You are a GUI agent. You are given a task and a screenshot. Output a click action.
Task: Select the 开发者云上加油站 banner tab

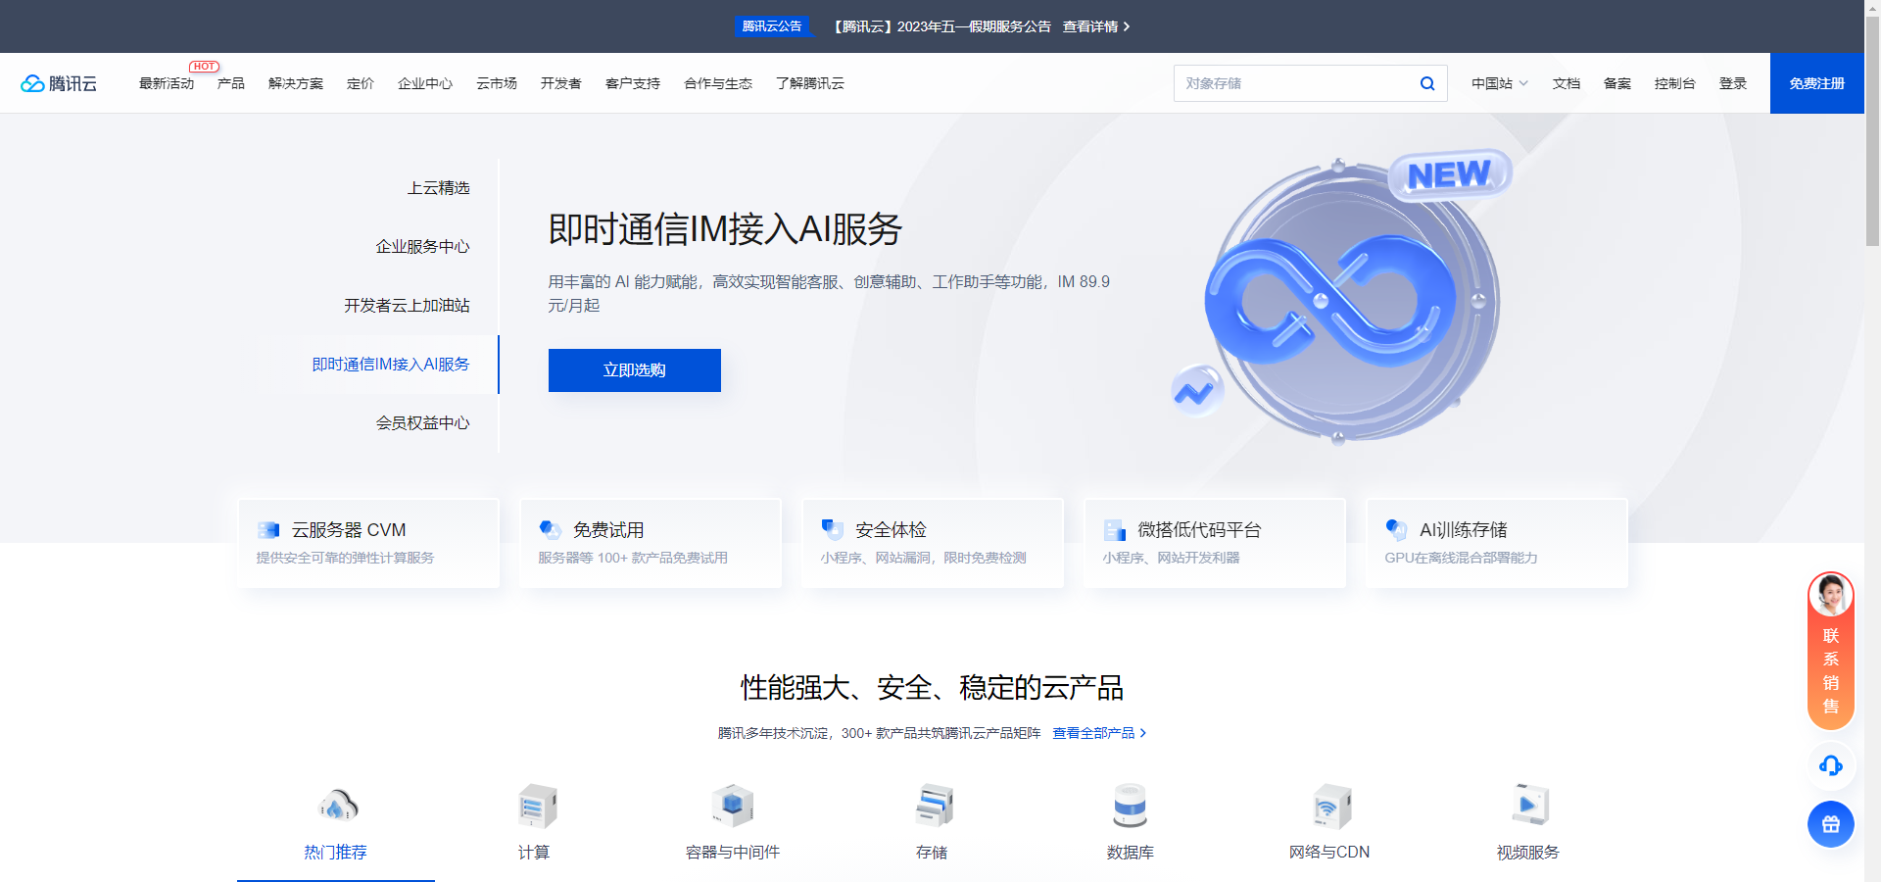(x=408, y=306)
